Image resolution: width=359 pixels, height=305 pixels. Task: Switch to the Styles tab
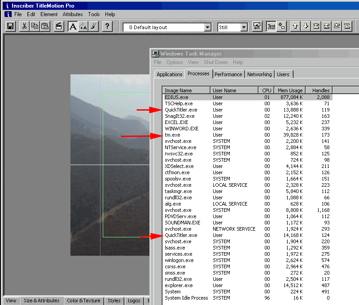114,301
